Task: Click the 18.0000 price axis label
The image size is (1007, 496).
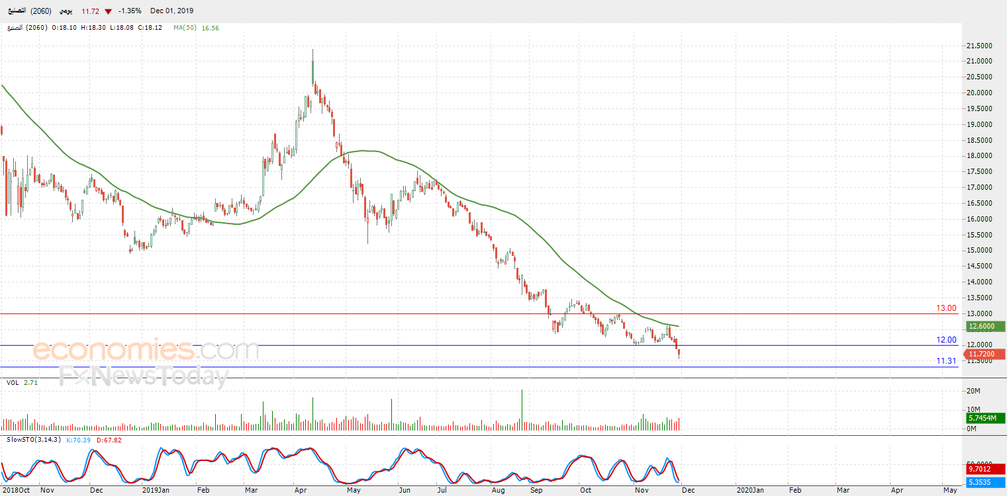Action: point(980,156)
